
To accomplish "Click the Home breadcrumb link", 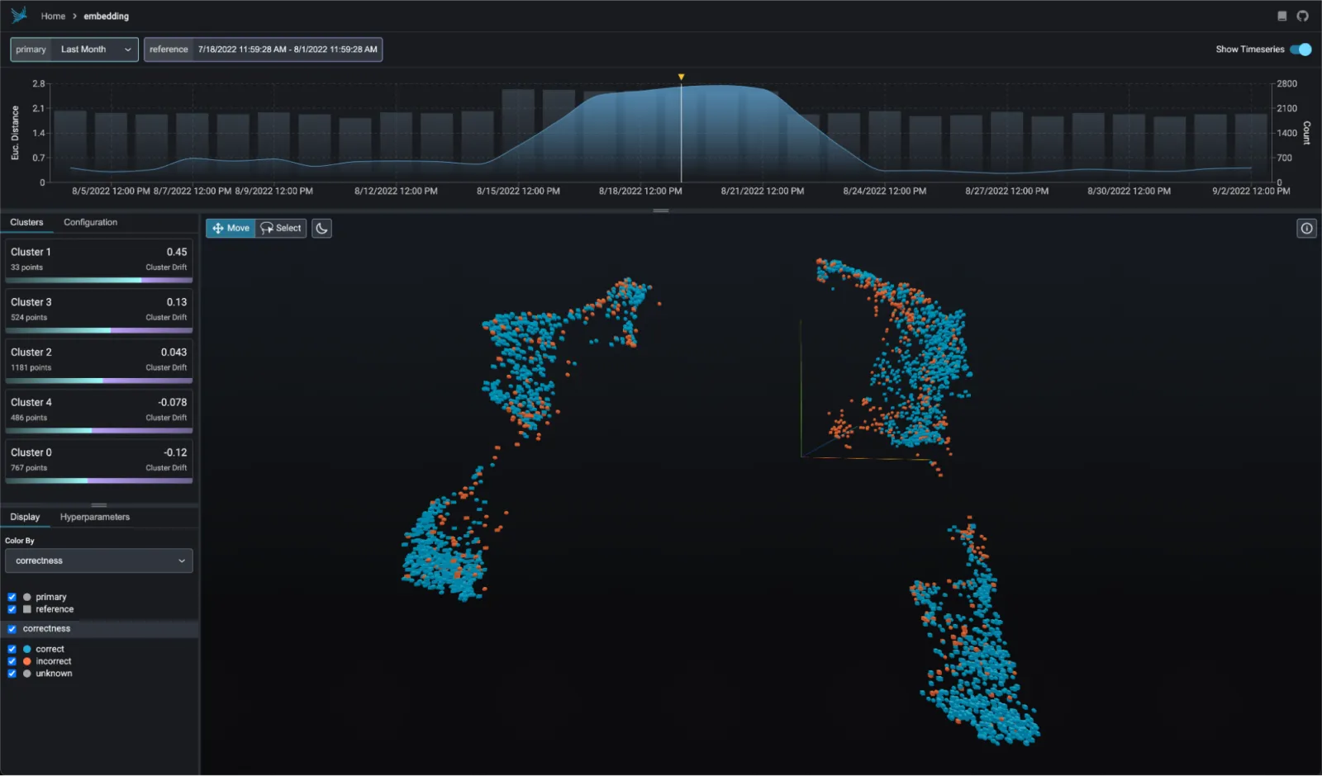I will click(x=53, y=16).
